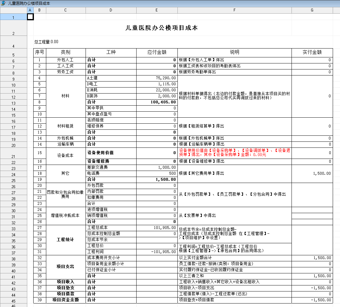Click the 电话费 amount 500 cell
Screen dimensions: 340x307
[157, 173]
